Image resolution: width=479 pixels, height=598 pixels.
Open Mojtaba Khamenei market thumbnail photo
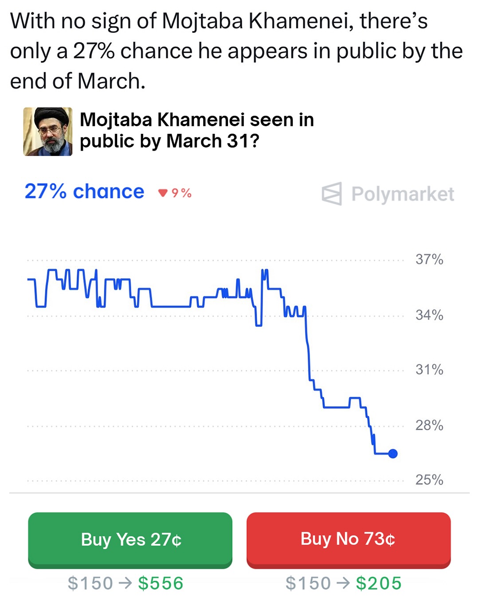pyautogui.click(x=48, y=132)
